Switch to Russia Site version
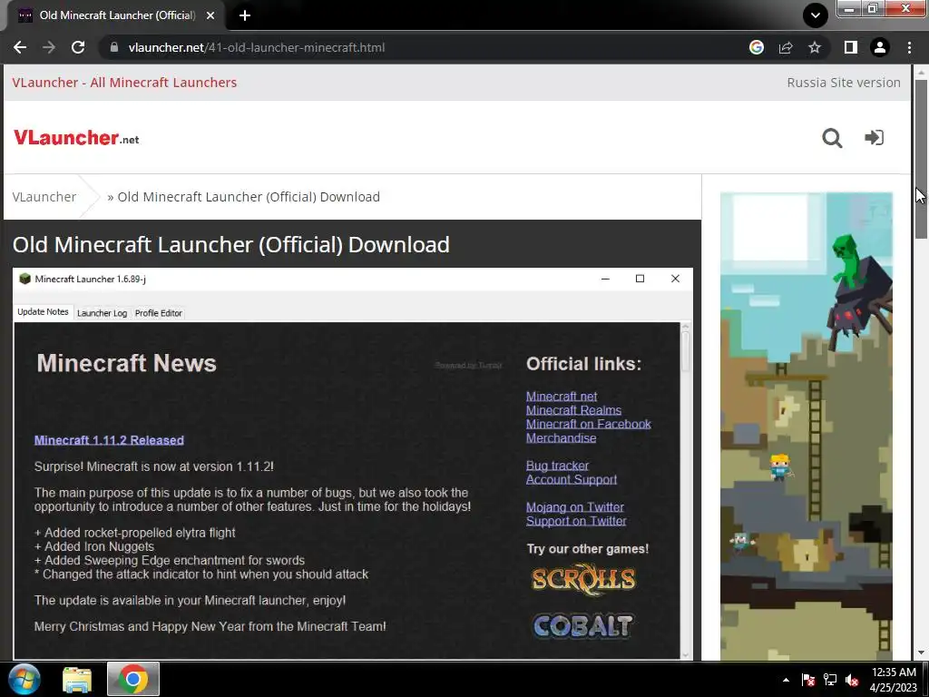929x697 pixels. (844, 83)
